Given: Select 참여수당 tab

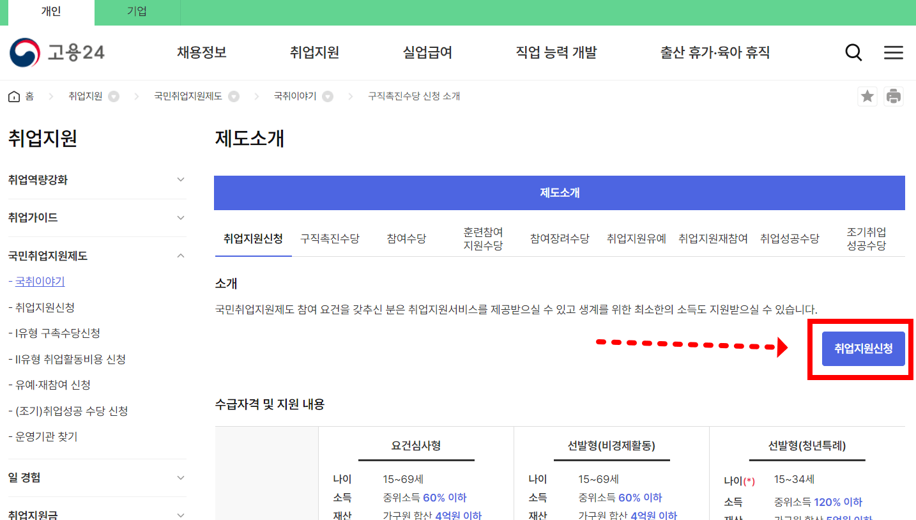Looking at the screenshot, I should 406,239.
